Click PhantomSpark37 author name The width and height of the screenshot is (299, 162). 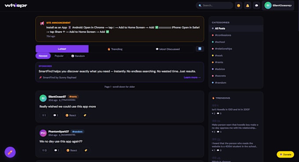coord(58,132)
